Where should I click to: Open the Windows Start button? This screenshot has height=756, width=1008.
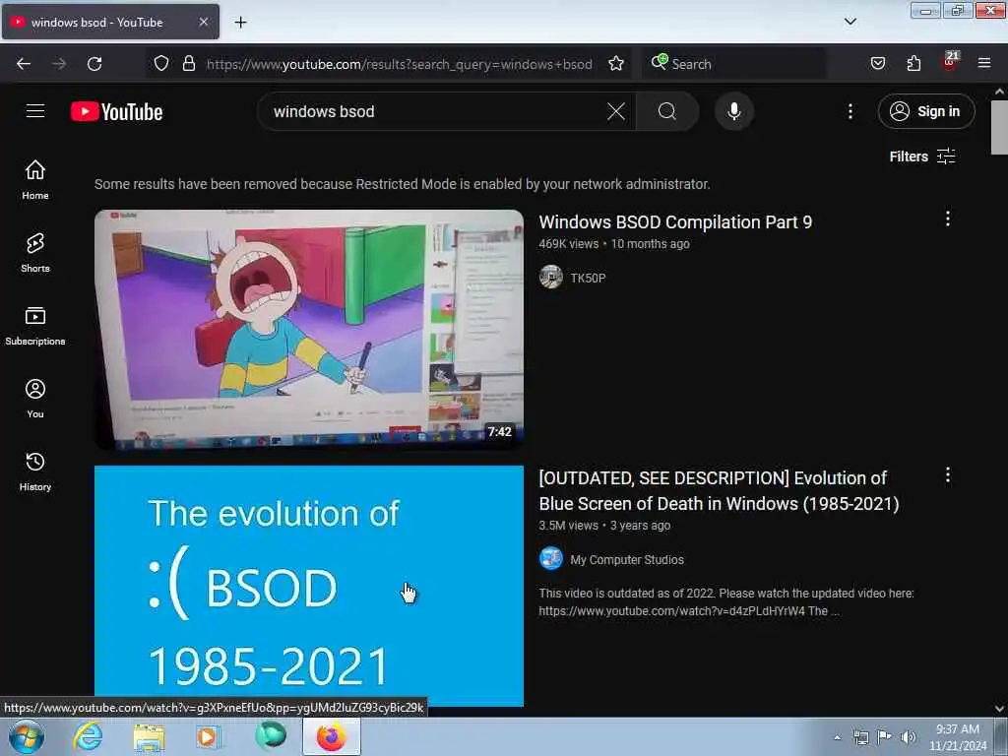27,737
